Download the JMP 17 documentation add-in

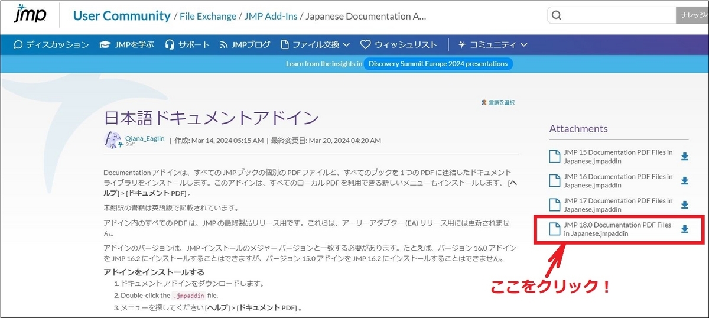[x=685, y=205]
